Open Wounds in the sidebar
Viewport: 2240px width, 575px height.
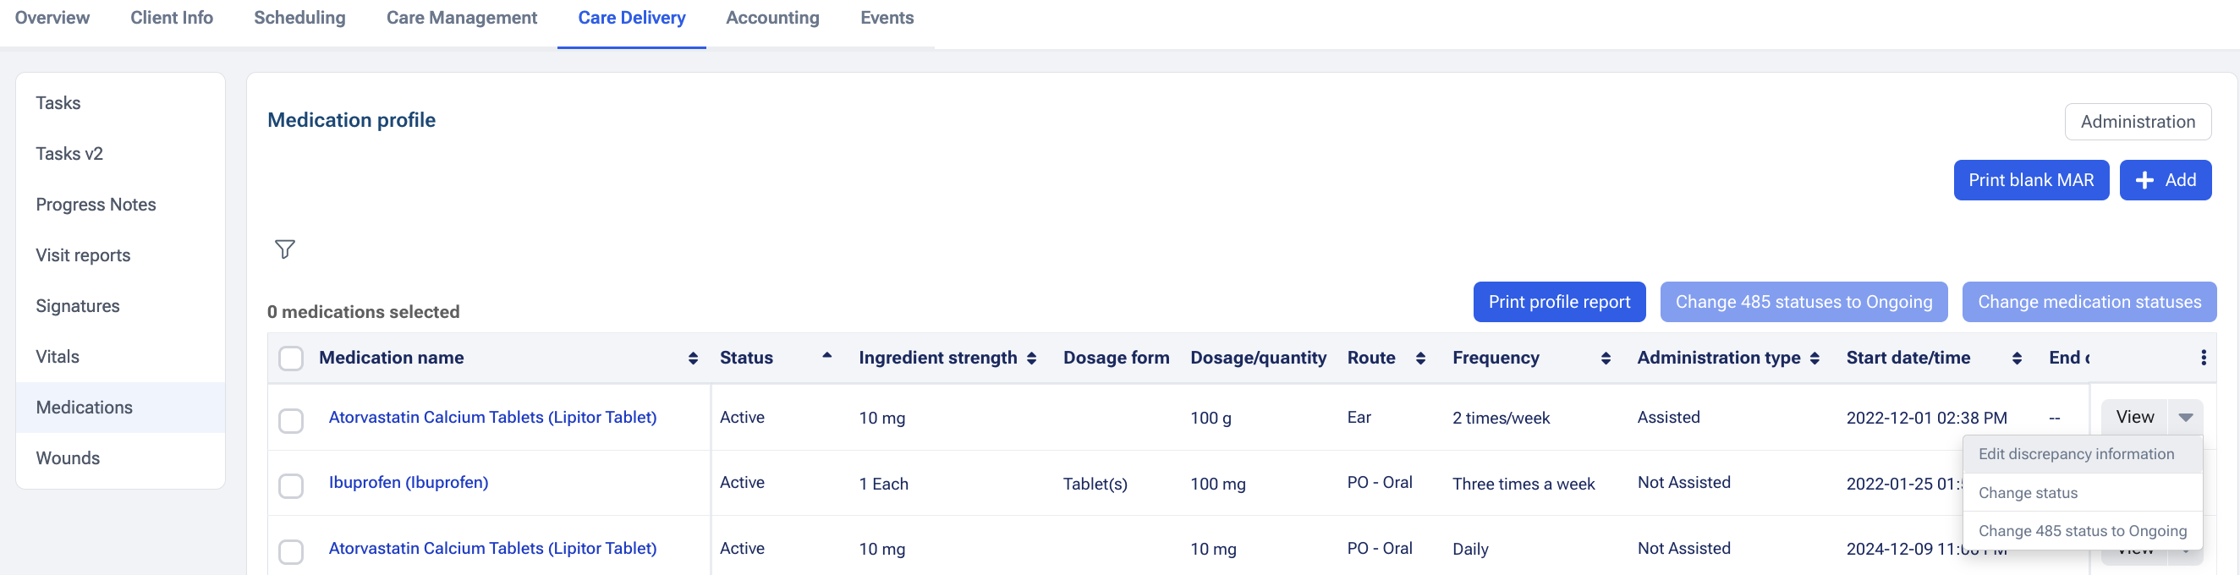coord(68,457)
